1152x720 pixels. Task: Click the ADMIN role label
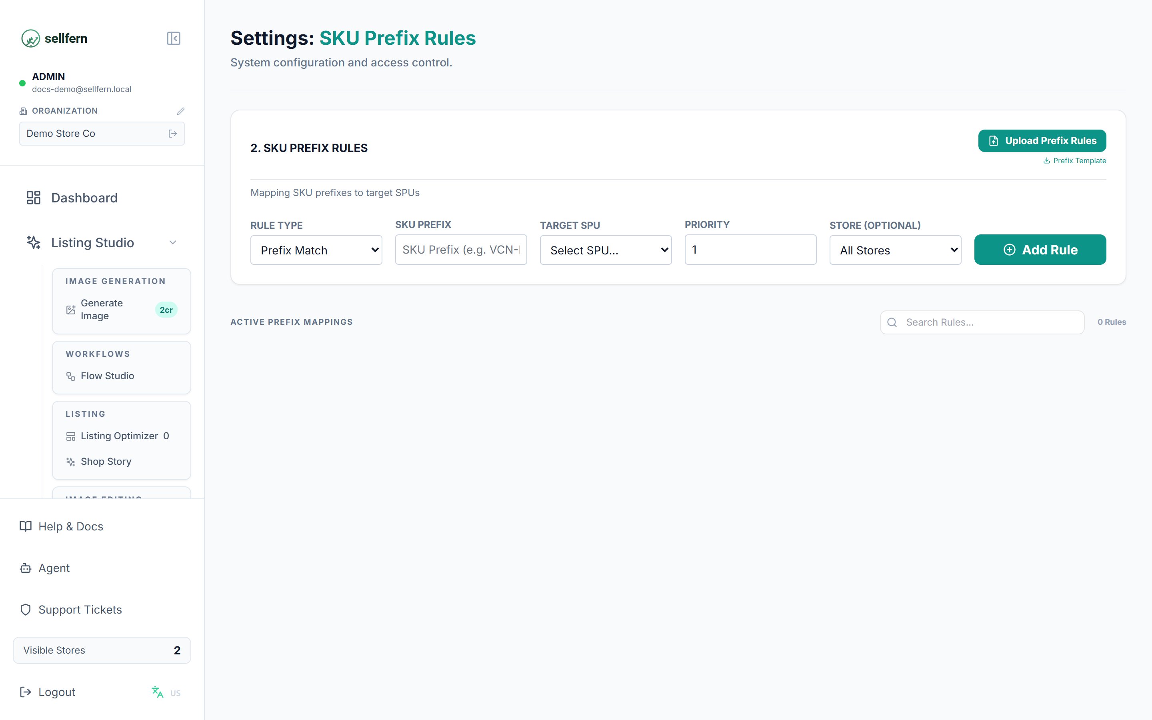point(48,77)
